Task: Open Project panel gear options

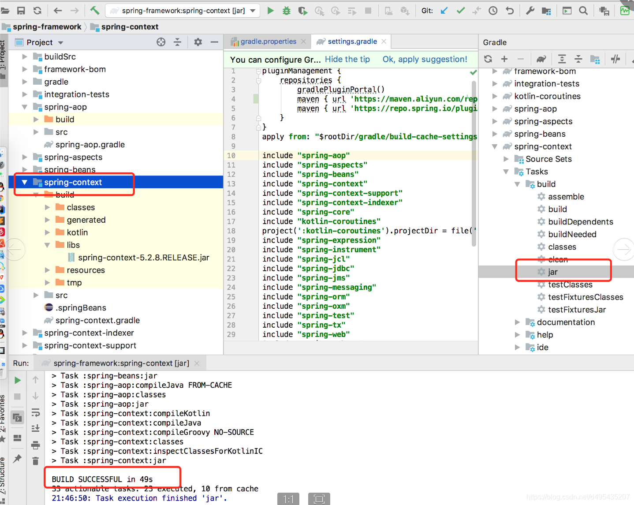Action: coord(198,42)
